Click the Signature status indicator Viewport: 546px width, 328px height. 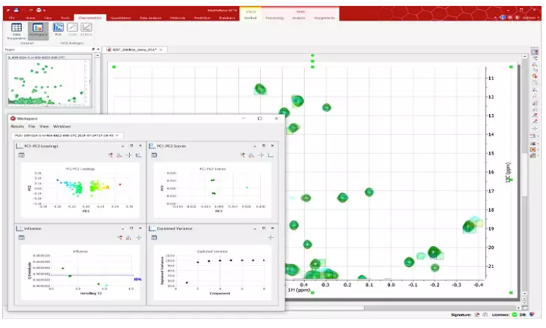(477, 314)
